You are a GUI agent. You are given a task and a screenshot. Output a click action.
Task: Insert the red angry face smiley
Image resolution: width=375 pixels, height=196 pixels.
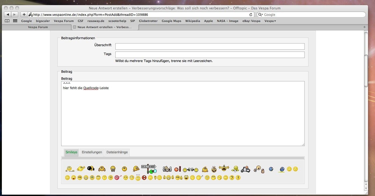(144, 178)
